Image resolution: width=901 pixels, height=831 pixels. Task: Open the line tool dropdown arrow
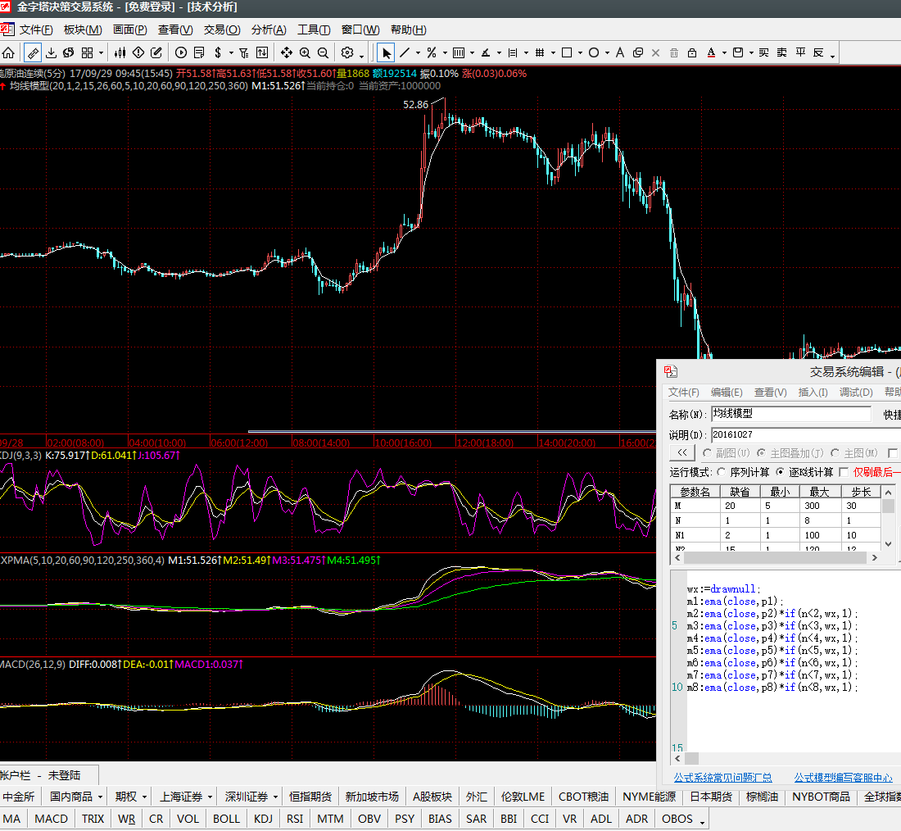[418, 53]
